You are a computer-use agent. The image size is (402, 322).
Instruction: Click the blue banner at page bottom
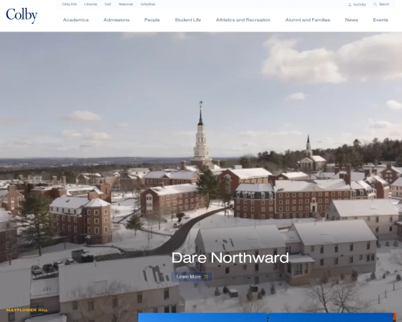[266, 317]
